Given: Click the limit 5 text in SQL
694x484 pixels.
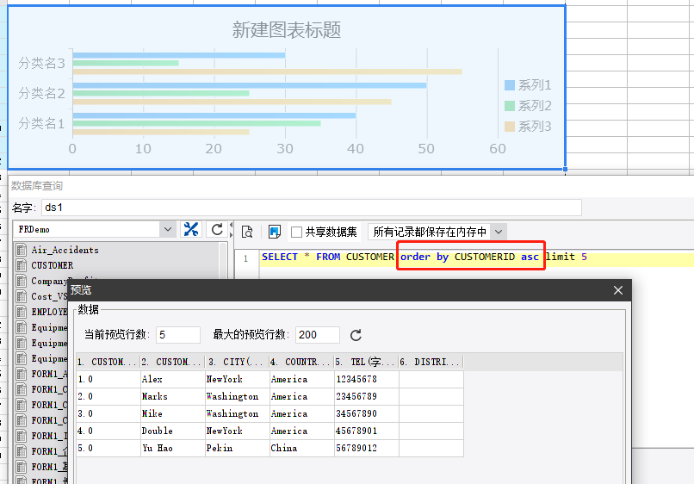Looking at the screenshot, I should tap(567, 257).
